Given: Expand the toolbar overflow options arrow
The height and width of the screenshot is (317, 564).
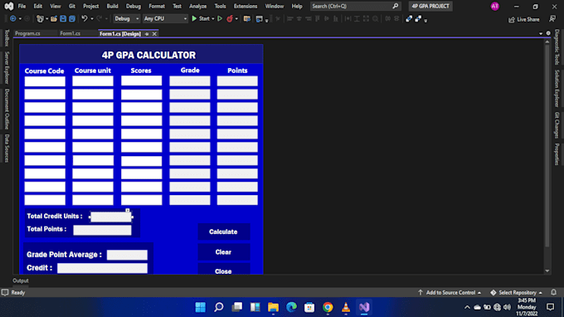Looking at the screenshot, I should click(425, 21).
